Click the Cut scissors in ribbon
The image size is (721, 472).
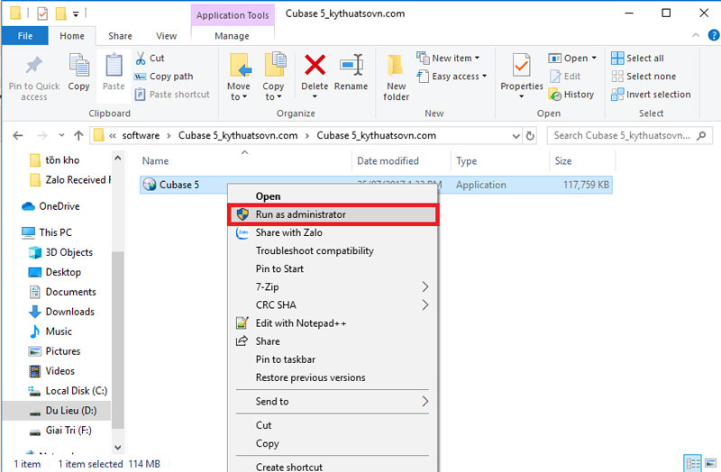point(141,58)
